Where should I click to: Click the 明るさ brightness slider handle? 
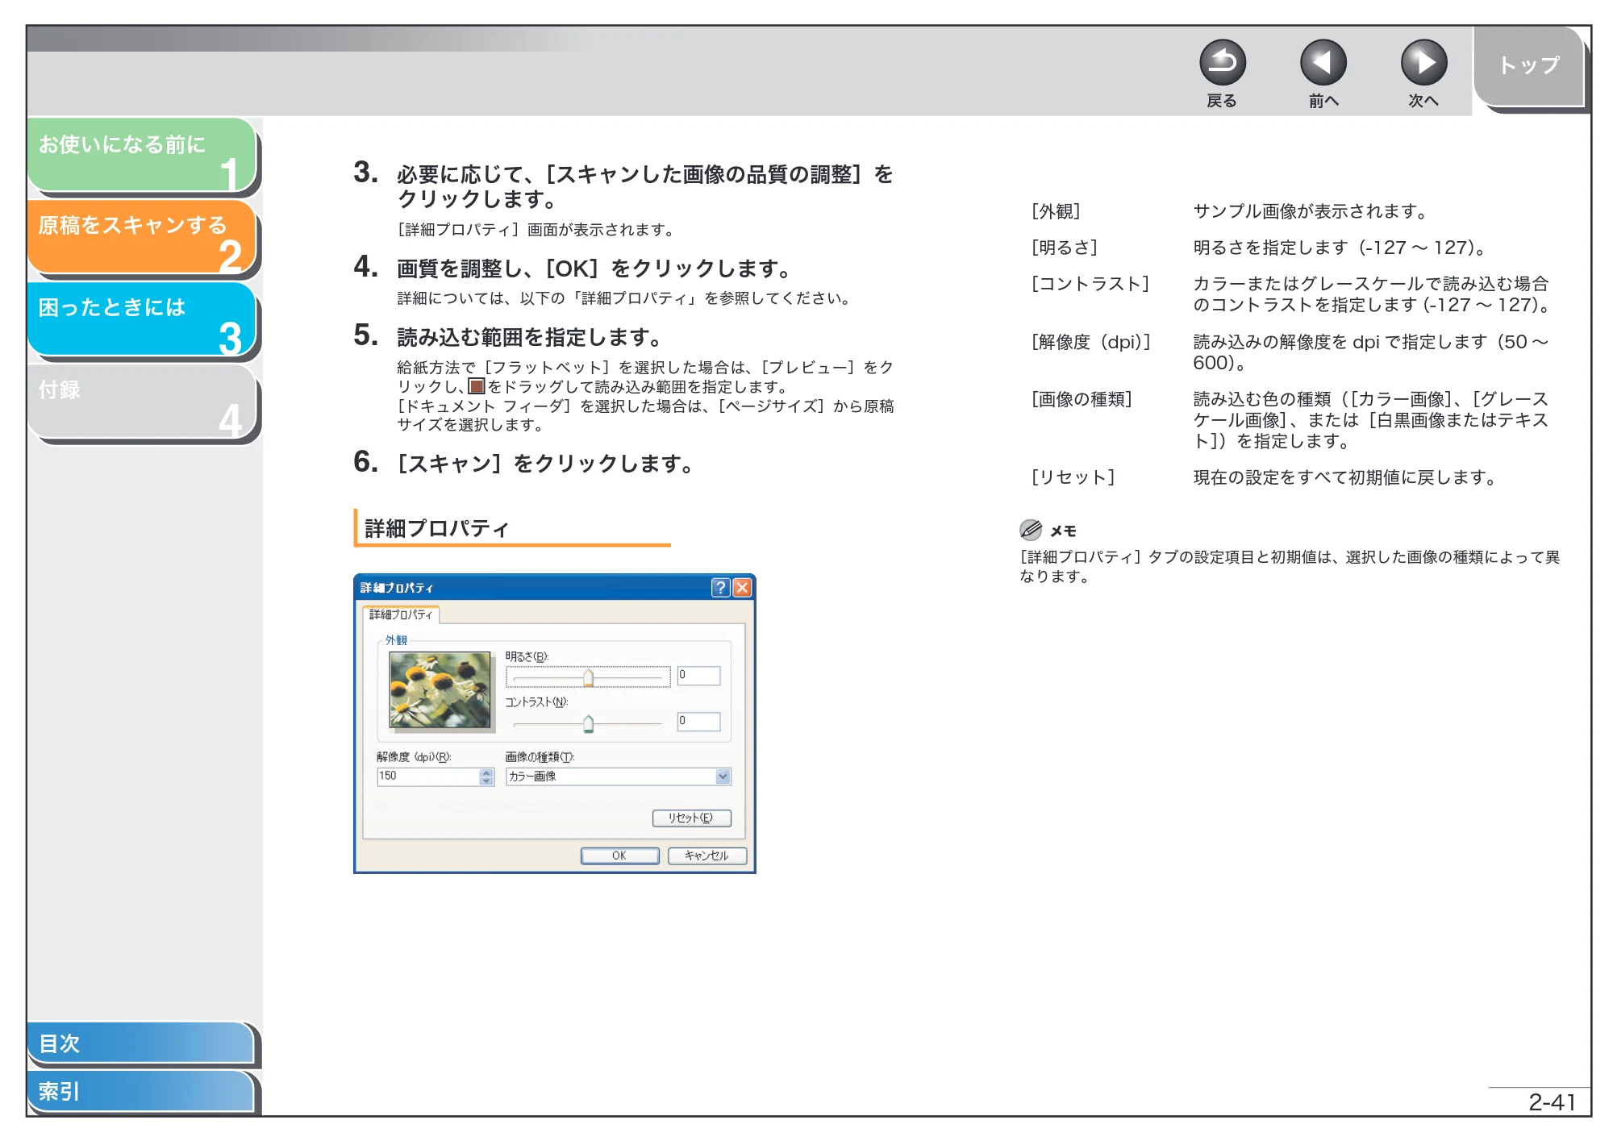click(x=588, y=678)
